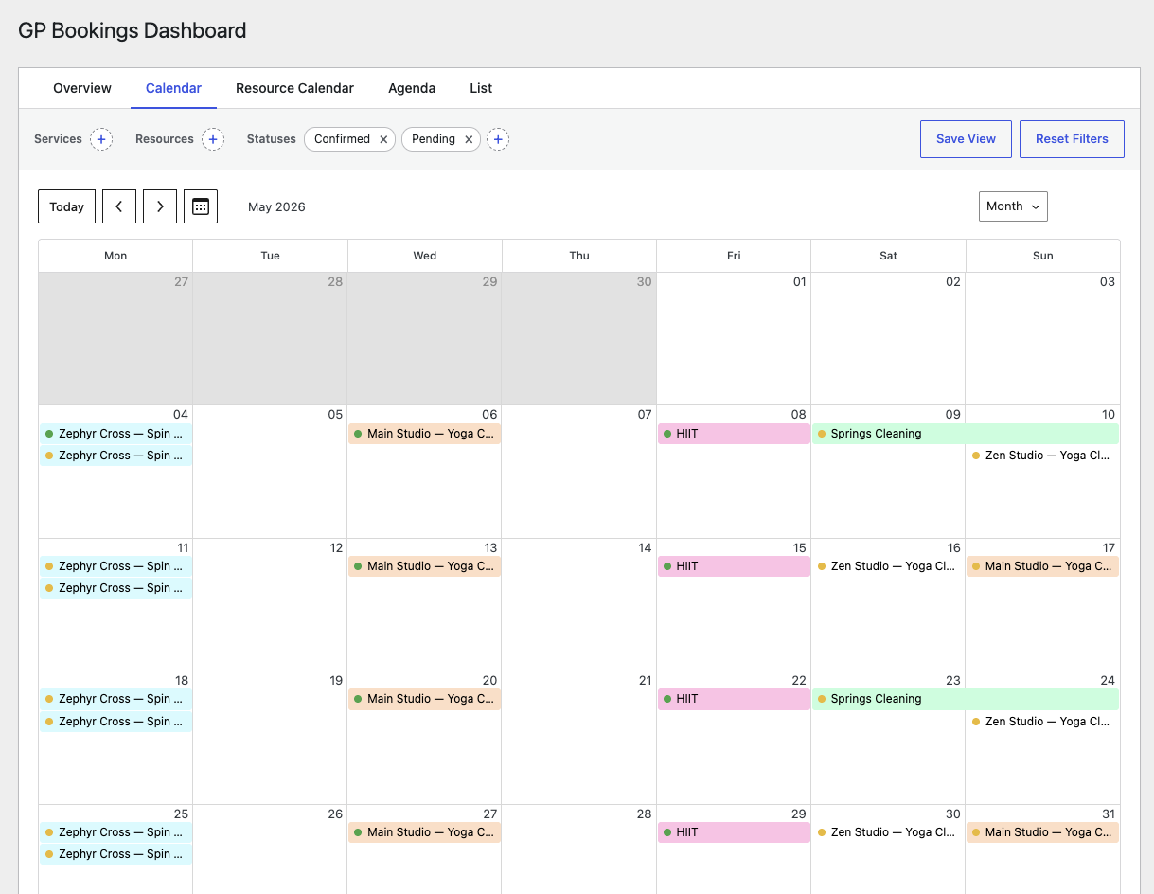Viewport: 1154px width, 894px height.
Task: Open the Agenda tab
Action: [412, 88]
